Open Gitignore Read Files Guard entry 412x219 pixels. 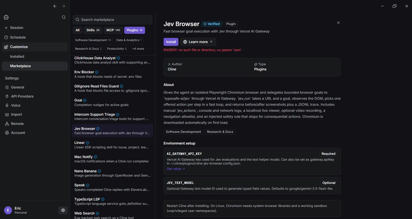click(x=113, y=88)
